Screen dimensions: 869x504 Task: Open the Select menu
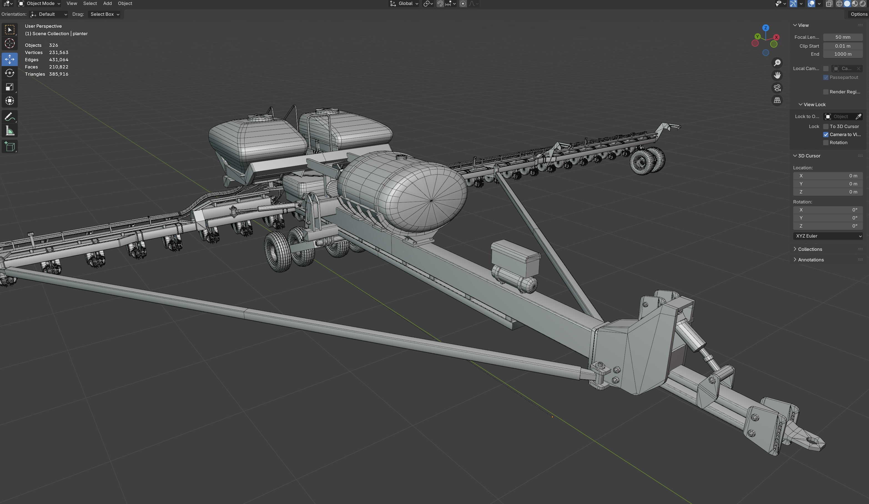pyautogui.click(x=90, y=3)
